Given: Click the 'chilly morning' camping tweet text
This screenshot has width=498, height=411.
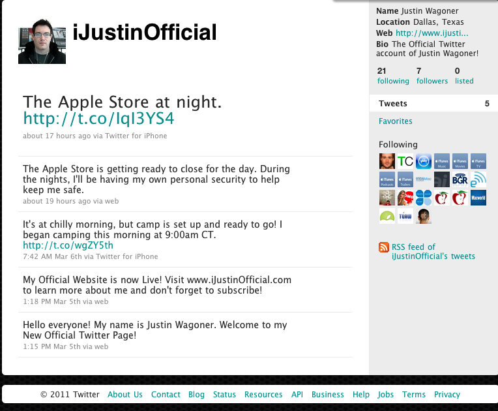Looking at the screenshot, I should coord(153,230).
